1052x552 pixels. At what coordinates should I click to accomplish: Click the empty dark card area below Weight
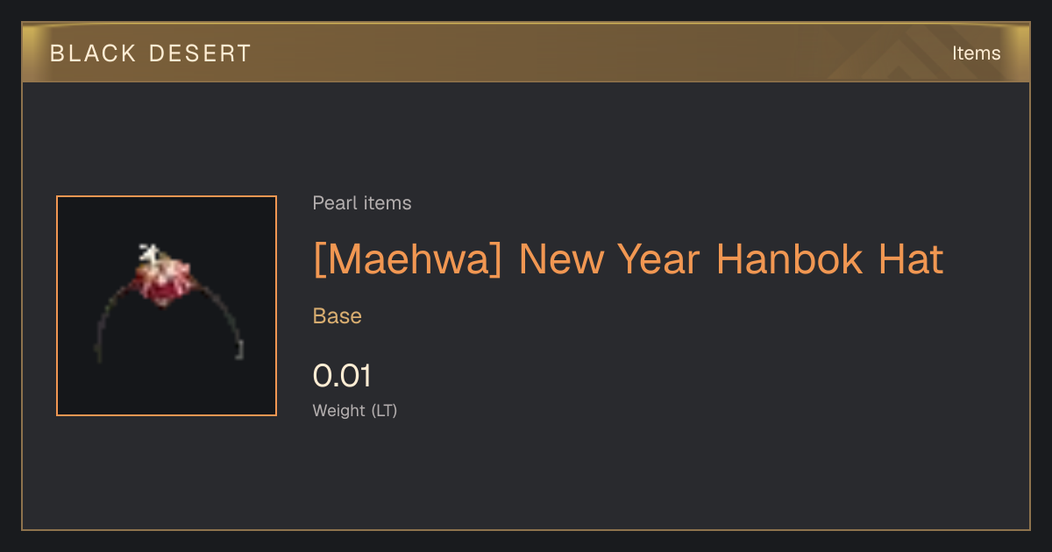(526, 478)
